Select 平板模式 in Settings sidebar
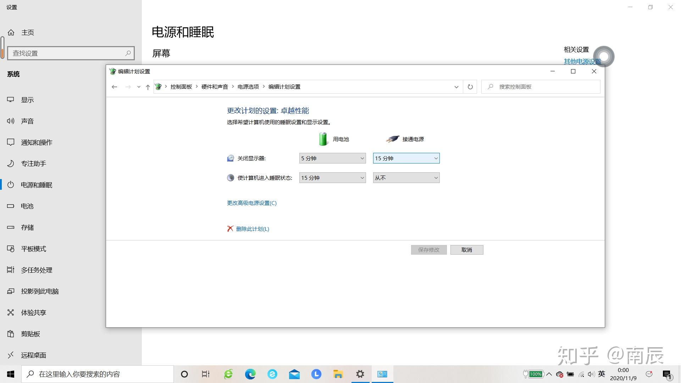Viewport: 681px width, 383px height. tap(71, 249)
